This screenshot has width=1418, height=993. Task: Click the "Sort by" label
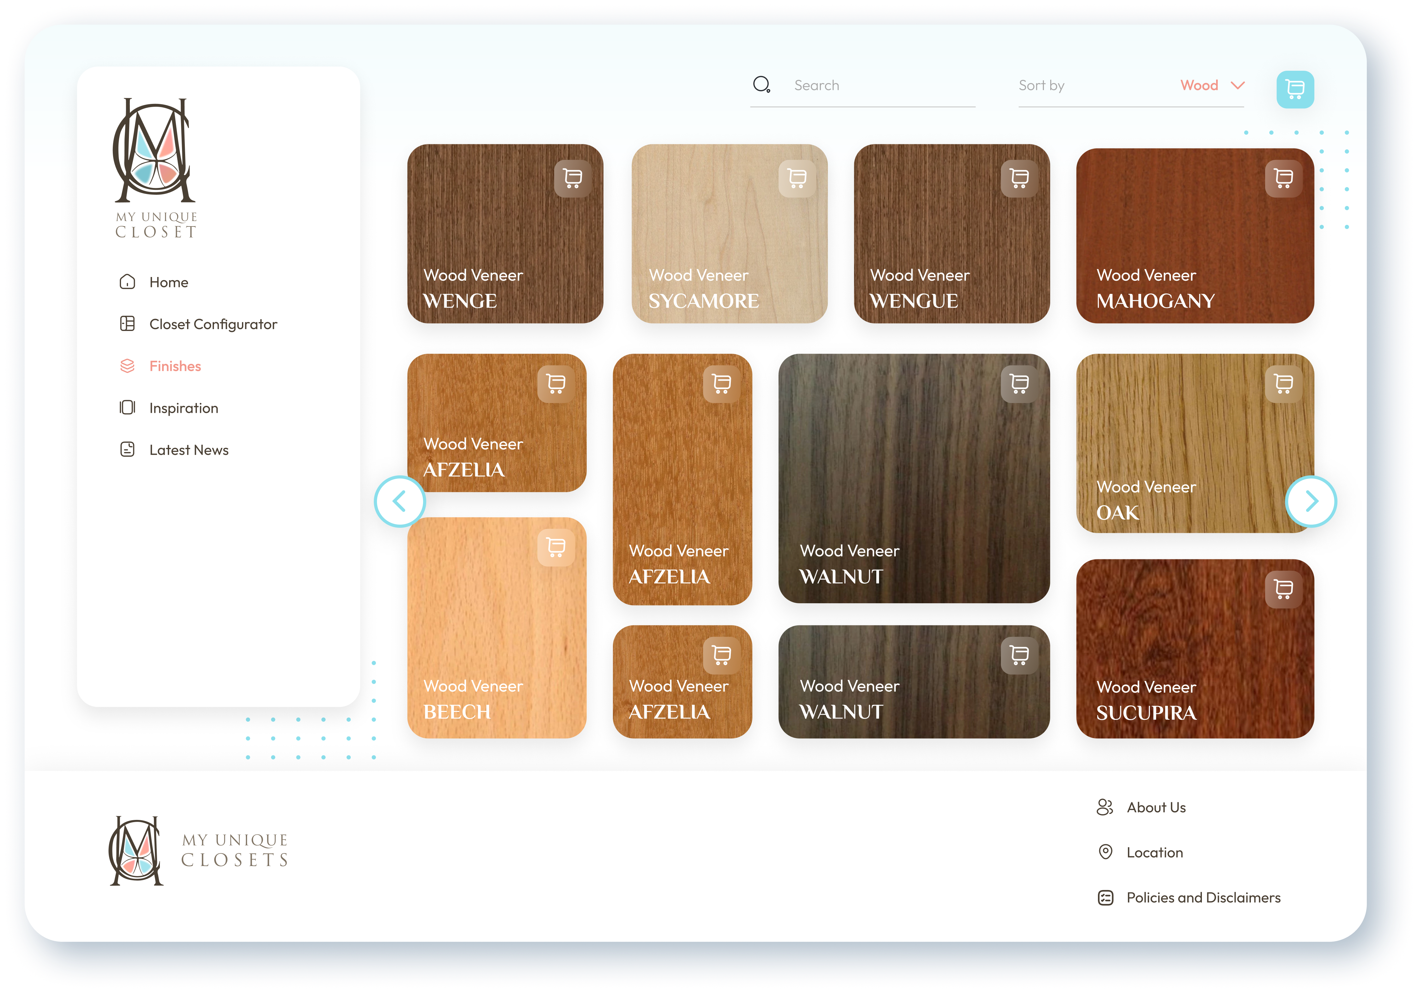(x=1041, y=85)
